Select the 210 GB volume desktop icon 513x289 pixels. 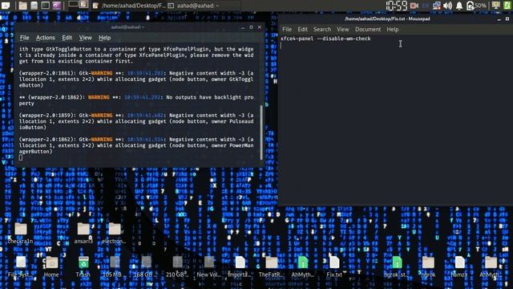click(177, 267)
